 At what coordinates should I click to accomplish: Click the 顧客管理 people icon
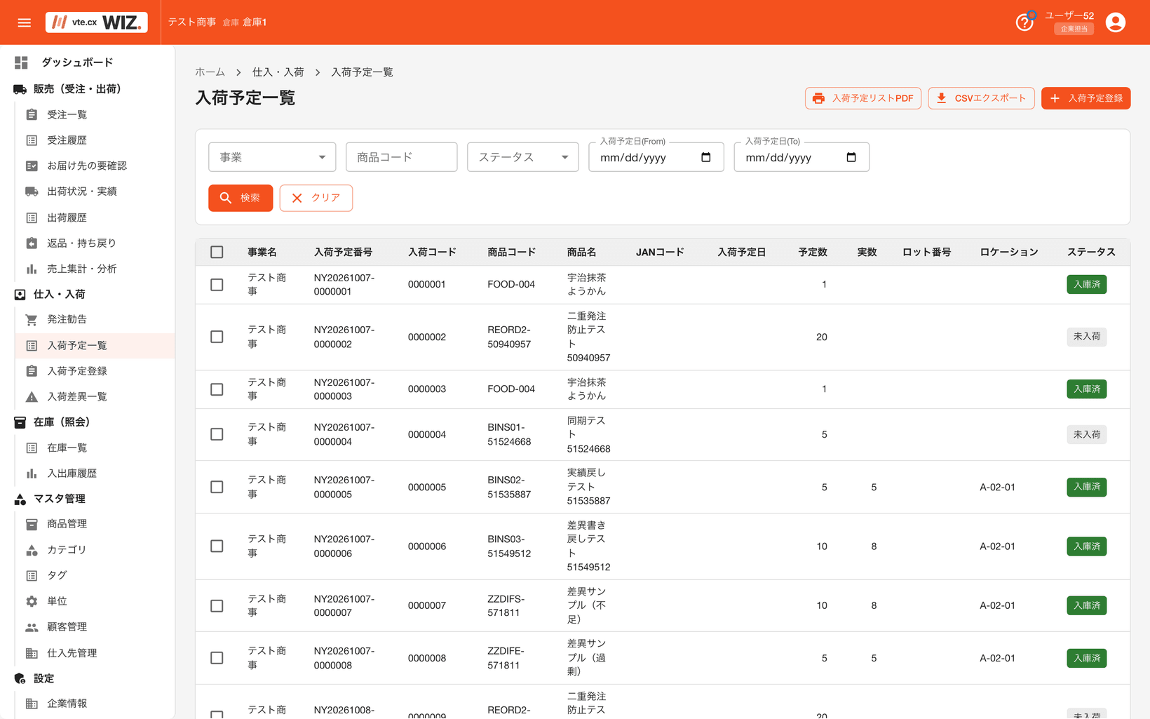click(x=32, y=627)
